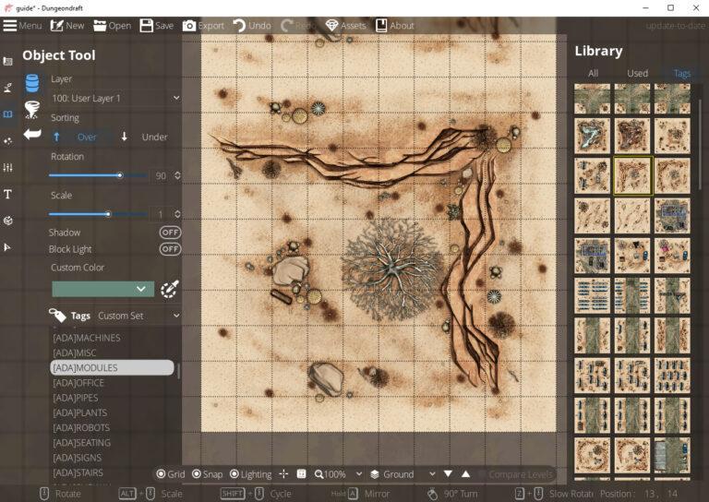Toggle the Block Light switch
Image resolution: width=709 pixels, height=502 pixels.
coord(170,249)
